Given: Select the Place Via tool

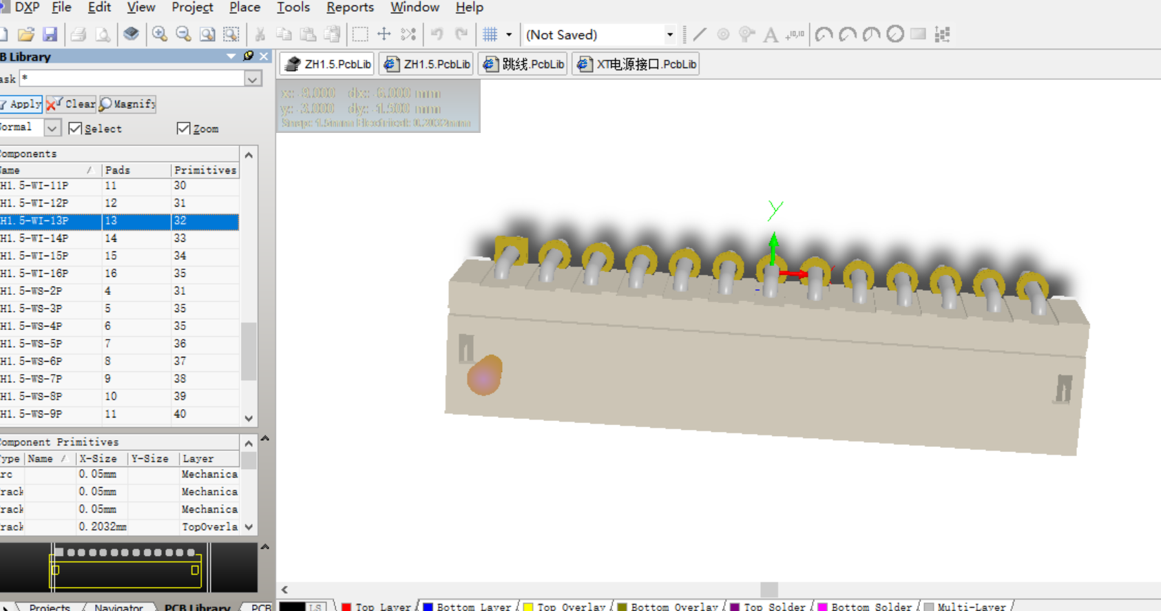Looking at the screenshot, I should [747, 34].
